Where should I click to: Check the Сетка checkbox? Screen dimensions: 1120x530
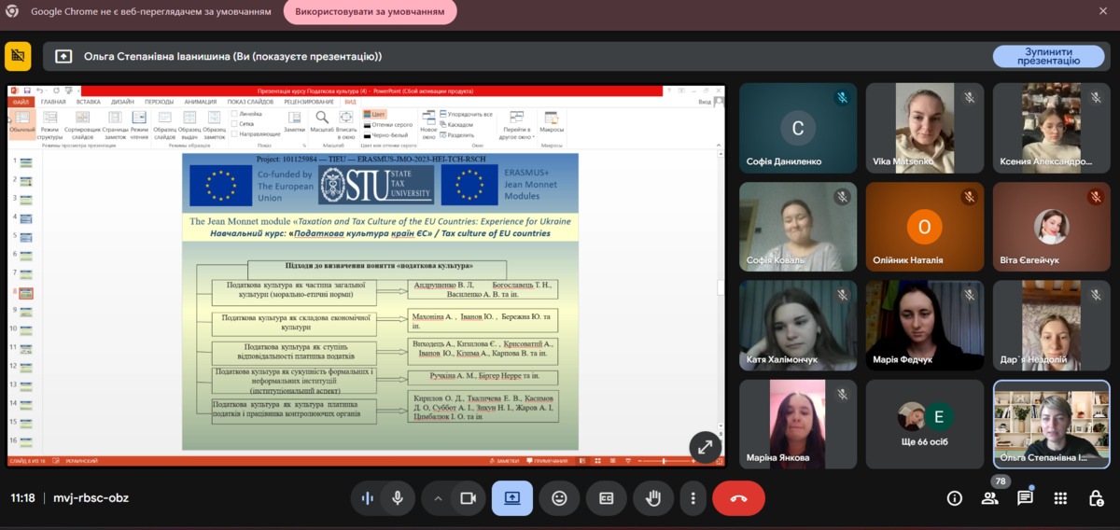coord(234,124)
